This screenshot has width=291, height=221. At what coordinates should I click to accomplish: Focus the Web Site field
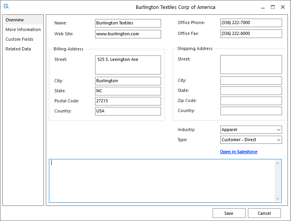(x=128, y=34)
